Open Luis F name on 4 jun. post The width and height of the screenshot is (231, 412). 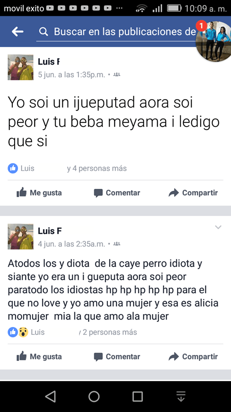(x=50, y=231)
